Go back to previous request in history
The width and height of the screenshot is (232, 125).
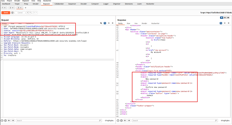28,13
